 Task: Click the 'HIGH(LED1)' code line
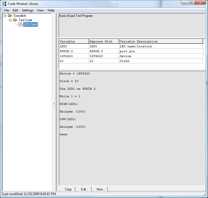tap(69, 104)
